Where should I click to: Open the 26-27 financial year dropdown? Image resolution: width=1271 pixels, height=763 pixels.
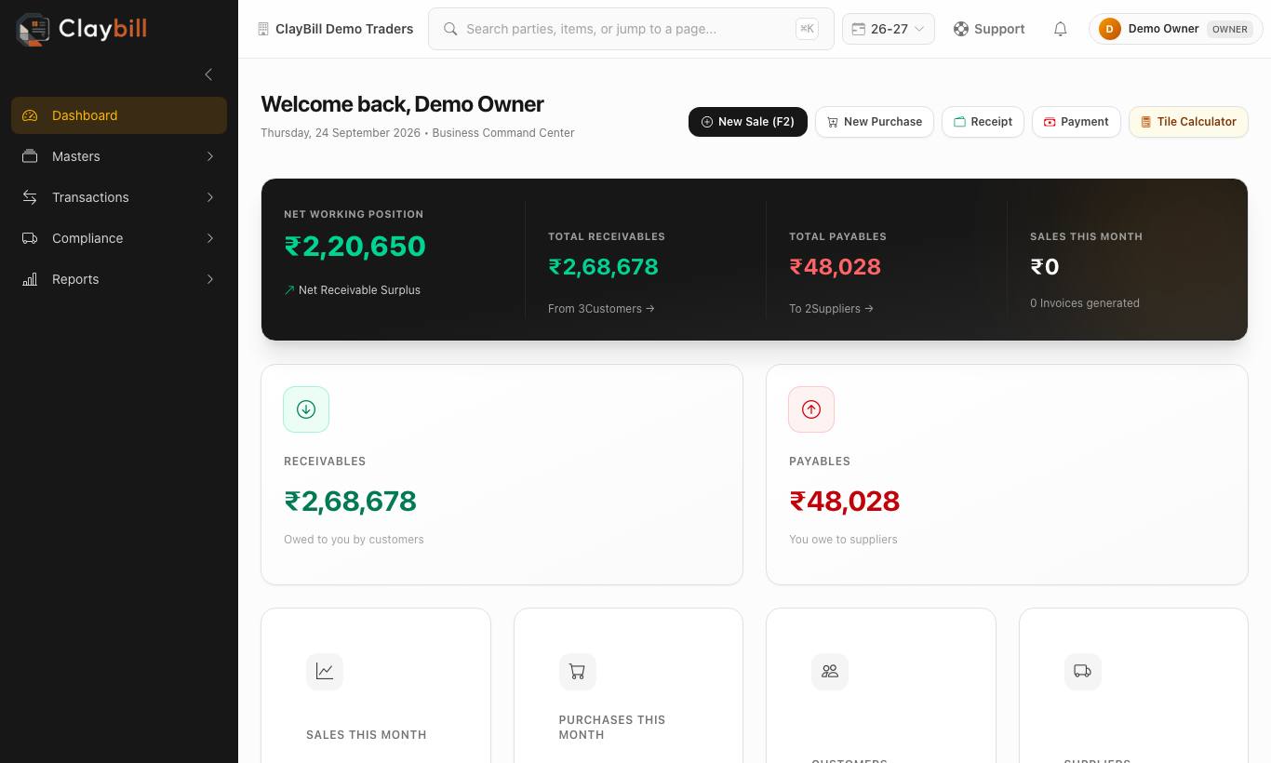[889, 29]
